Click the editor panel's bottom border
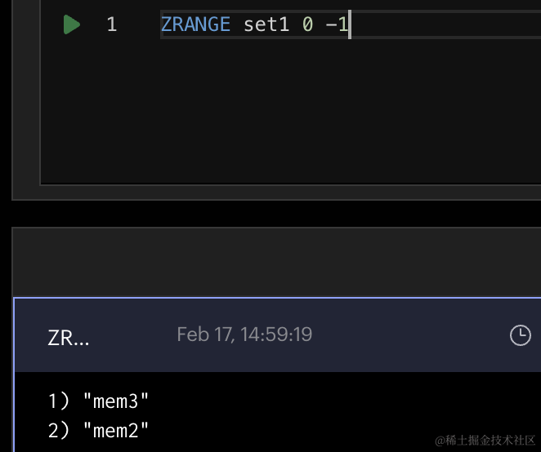Viewport: 541px width, 452px height. click(290, 185)
